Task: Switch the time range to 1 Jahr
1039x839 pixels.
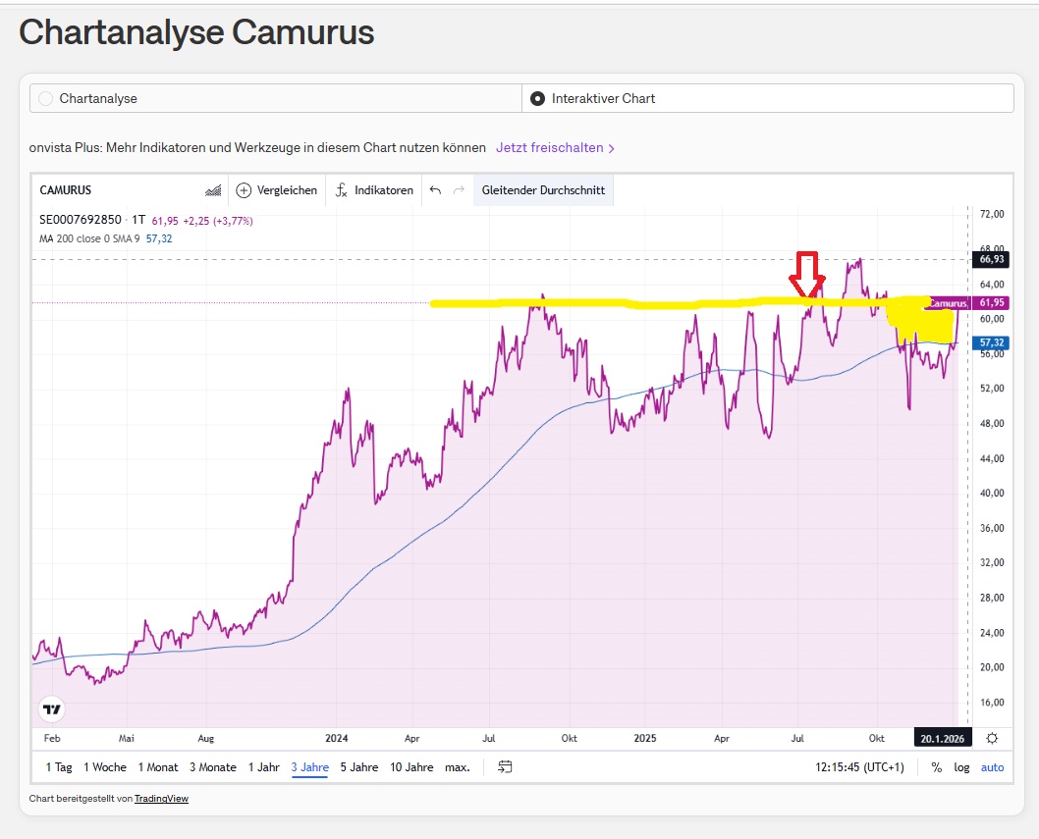Action: pyautogui.click(x=264, y=766)
